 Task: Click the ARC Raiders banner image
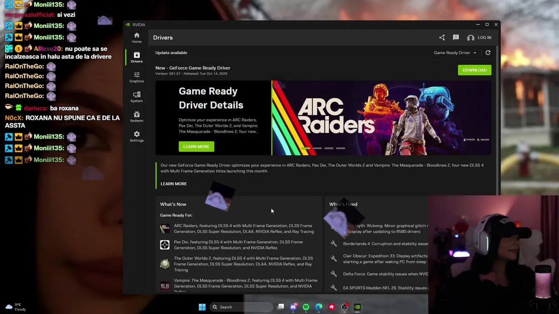(381, 118)
